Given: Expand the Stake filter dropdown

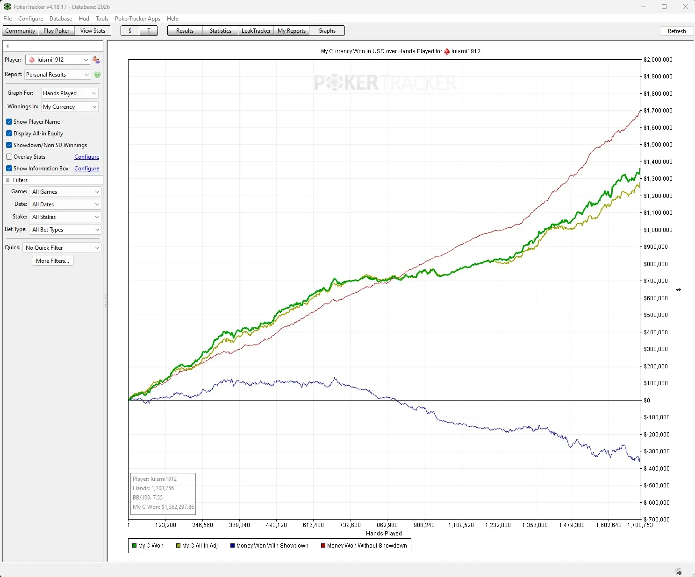Looking at the screenshot, I should coord(65,217).
